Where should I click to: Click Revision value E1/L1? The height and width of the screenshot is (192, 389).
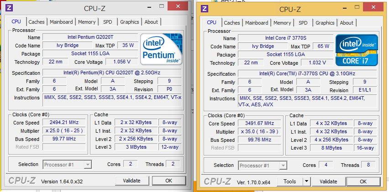[x=365, y=90]
